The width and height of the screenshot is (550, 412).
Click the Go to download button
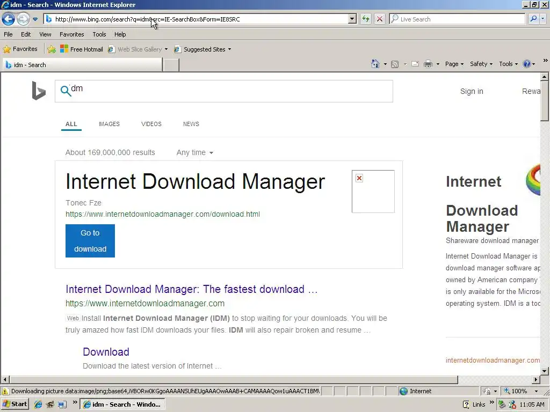pos(90,241)
